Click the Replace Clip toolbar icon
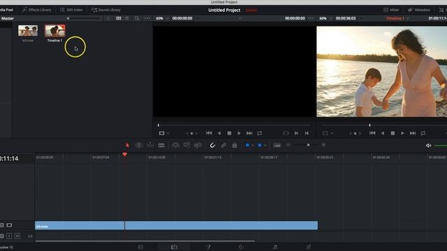447x251 pixels. coord(198,145)
